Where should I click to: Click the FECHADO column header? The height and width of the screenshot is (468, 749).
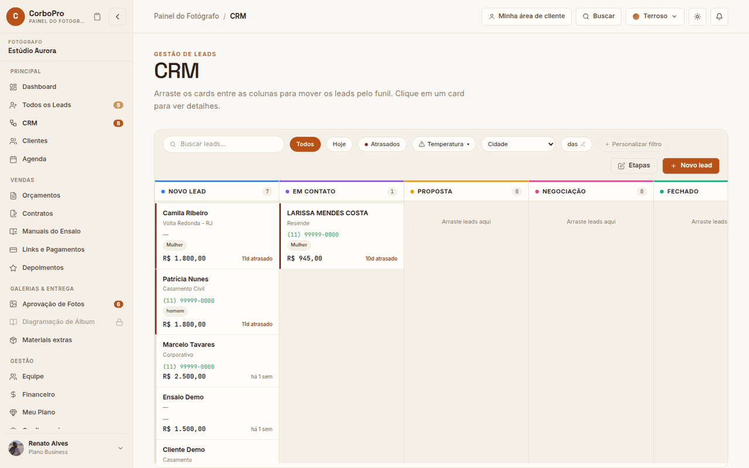click(690, 191)
